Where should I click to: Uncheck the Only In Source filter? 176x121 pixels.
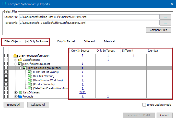[27, 41]
